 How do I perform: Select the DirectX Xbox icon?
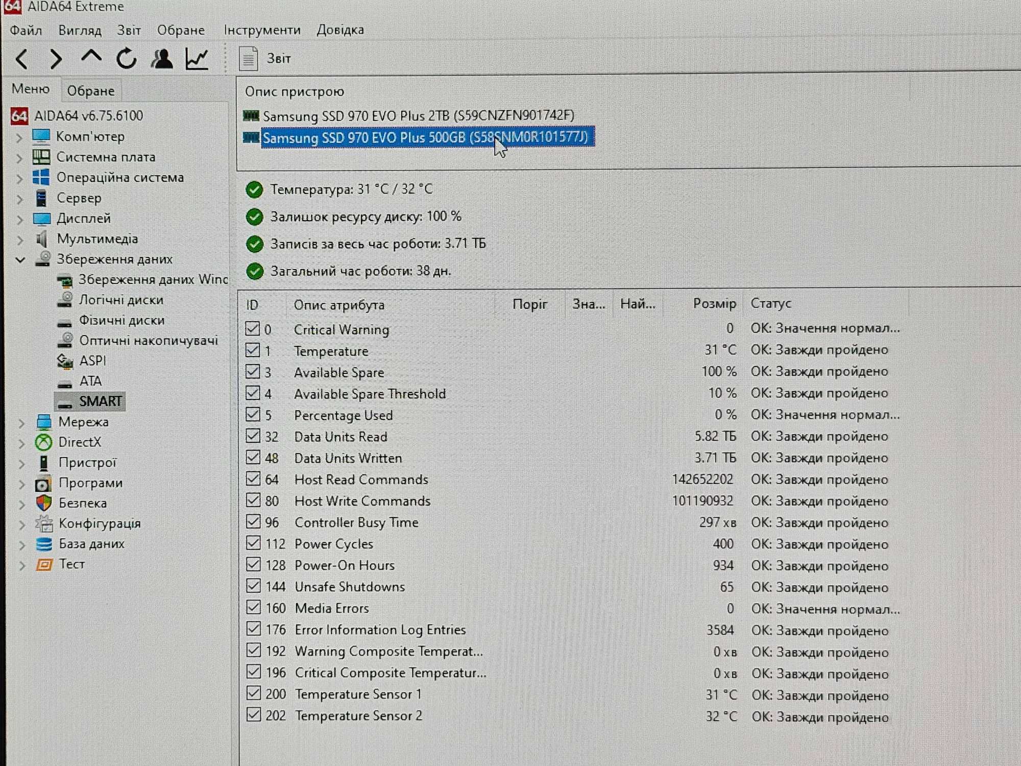(43, 442)
